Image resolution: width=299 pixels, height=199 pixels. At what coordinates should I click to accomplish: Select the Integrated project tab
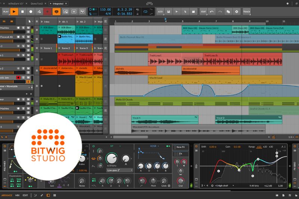click(58, 4)
